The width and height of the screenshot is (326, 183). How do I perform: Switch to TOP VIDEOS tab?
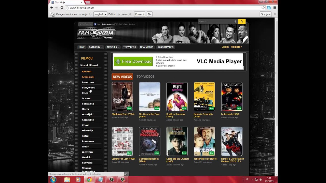(x=145, y=77)
